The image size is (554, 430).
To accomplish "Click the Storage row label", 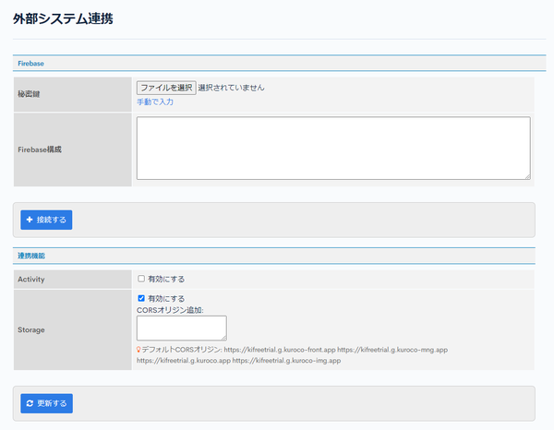I will (31, 329).
